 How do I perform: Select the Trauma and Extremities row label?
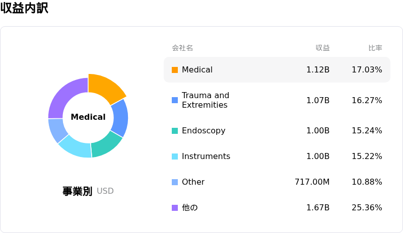(x=206, y=100)
